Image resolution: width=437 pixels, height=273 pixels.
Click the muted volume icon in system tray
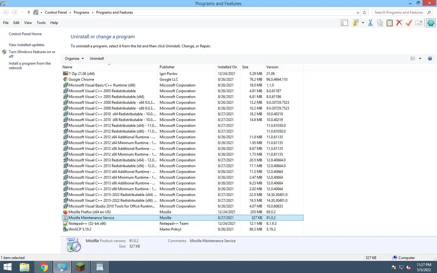tap(408, 267)
